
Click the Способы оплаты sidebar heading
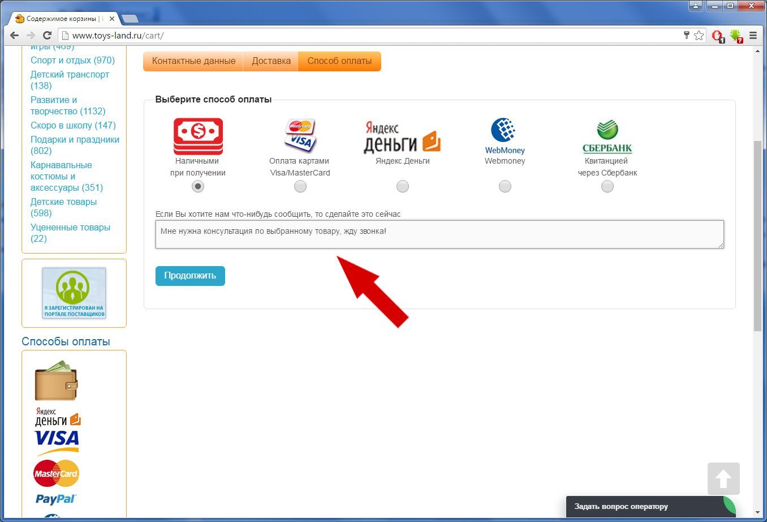click(66, 341)
